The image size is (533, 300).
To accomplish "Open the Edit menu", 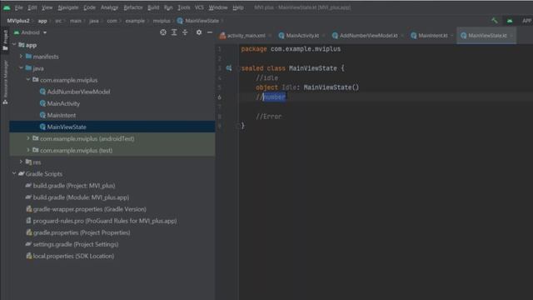I will [x=32, y=7].
